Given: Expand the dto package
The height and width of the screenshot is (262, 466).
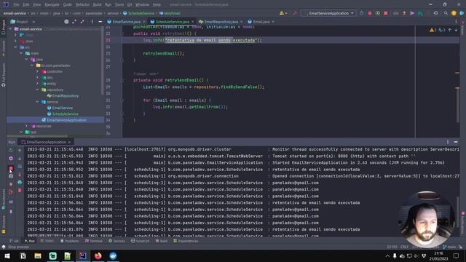Looking at the screenshot, I should 37,78.
